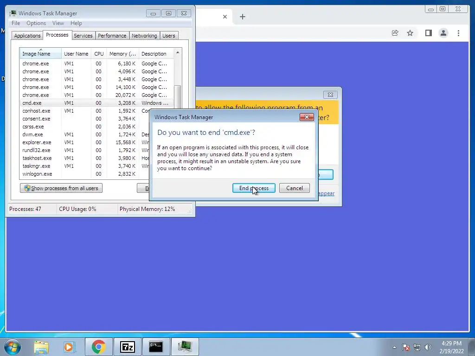Bookmark this page with the star icon
The image size is (475, 356).
tap(410, 33)
